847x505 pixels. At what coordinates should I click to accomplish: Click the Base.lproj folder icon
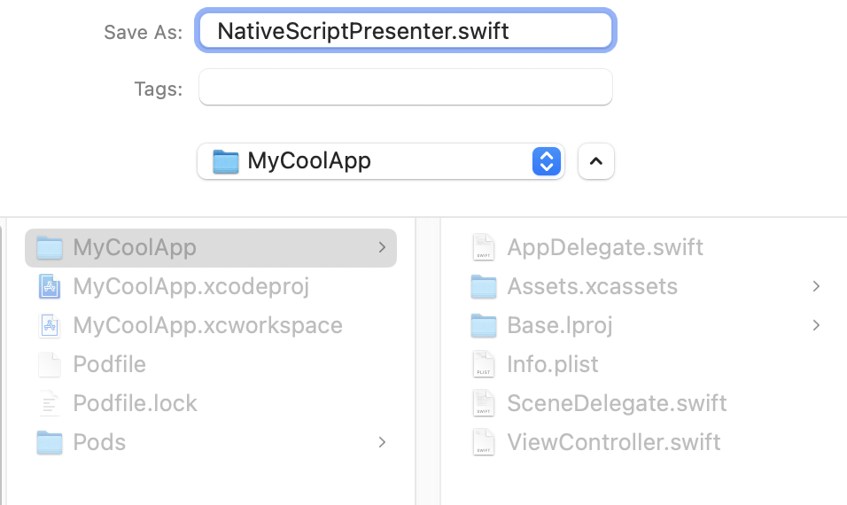(484, 326)
